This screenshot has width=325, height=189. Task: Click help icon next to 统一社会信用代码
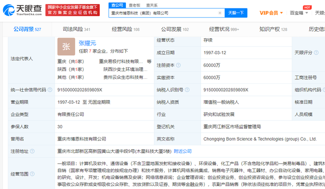coord(50,89)
